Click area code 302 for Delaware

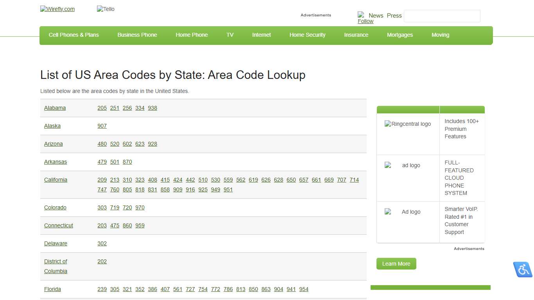tap(102, 243)
